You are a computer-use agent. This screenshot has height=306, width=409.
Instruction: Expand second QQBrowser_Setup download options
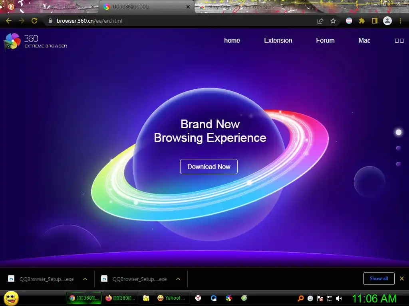pos(178,279)
